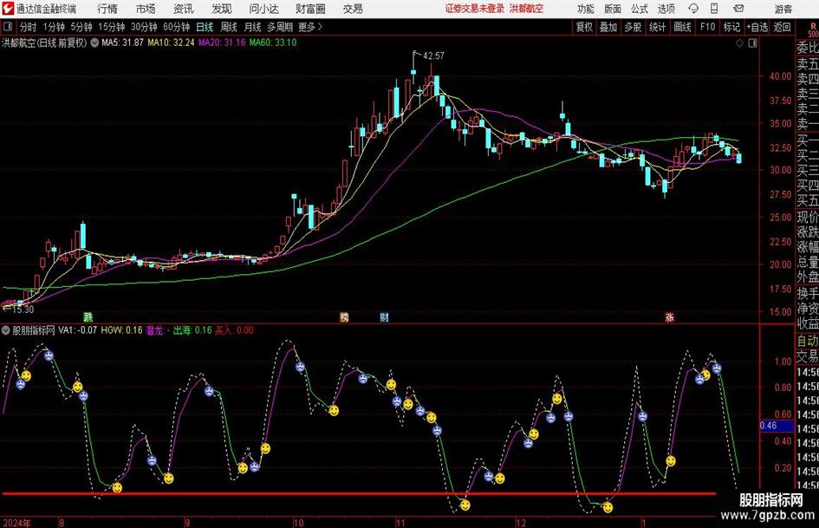Click the VA1: -0.07 indicator value
Screen dimensions: 819x528
(x=78, y=330)
